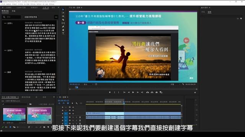
Task: Open the 文件 menu
Action: pos(3,4)
